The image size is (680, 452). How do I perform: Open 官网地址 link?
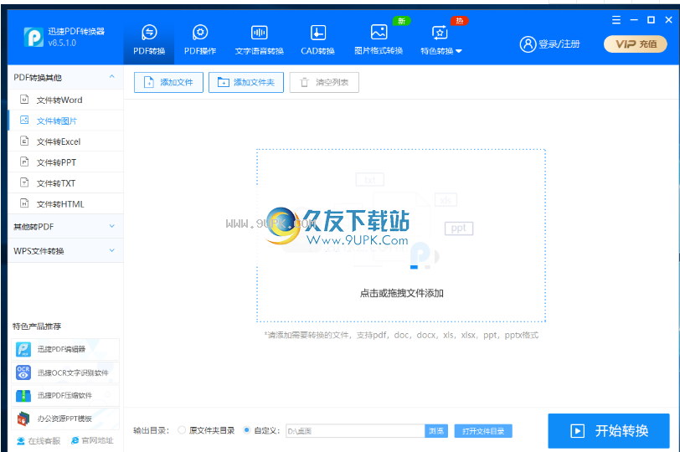pyautogui.click(x=92, y=441)
